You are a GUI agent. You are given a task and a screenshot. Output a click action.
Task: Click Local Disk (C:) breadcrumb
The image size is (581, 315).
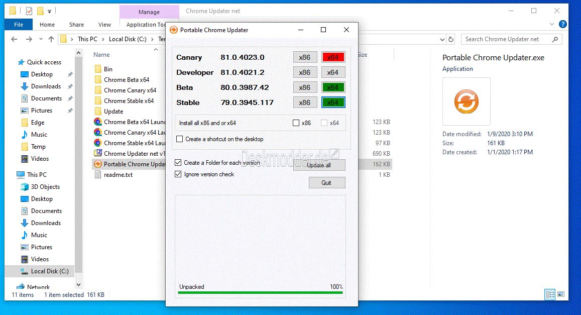click(128, 39)
